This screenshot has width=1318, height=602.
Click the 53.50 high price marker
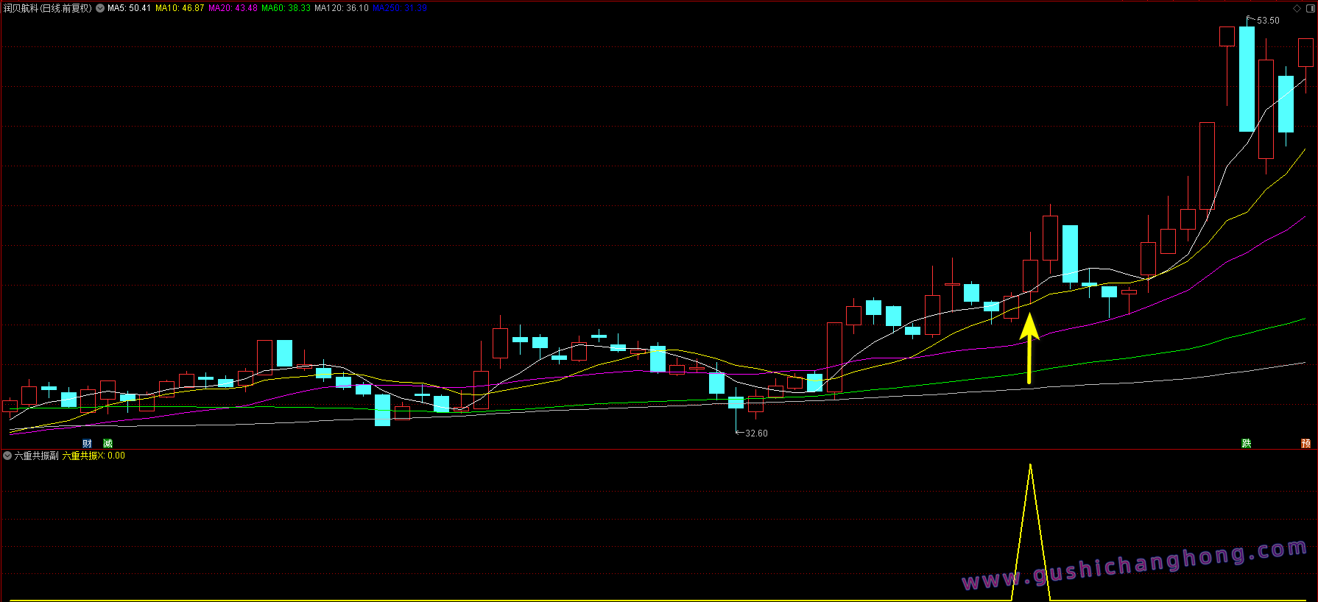pos(1268,21)
